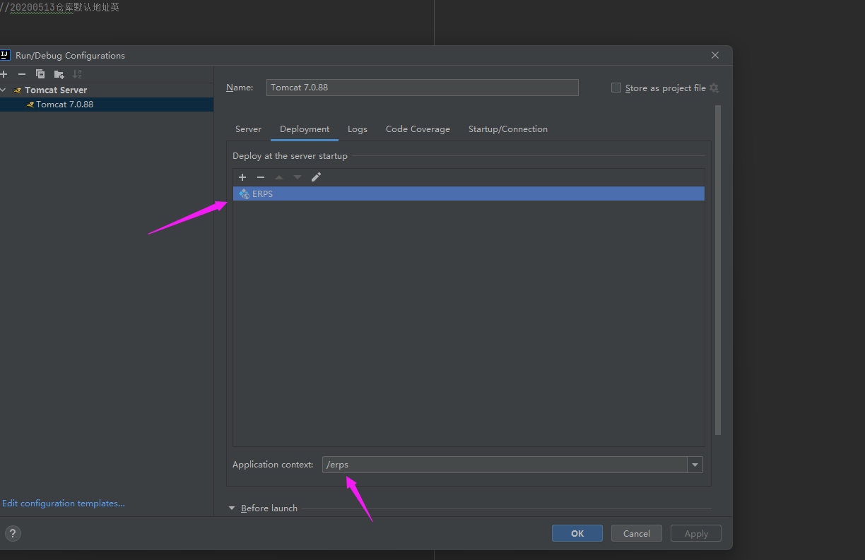Open Application context dropdown arrow

click(x=695, y=465)
